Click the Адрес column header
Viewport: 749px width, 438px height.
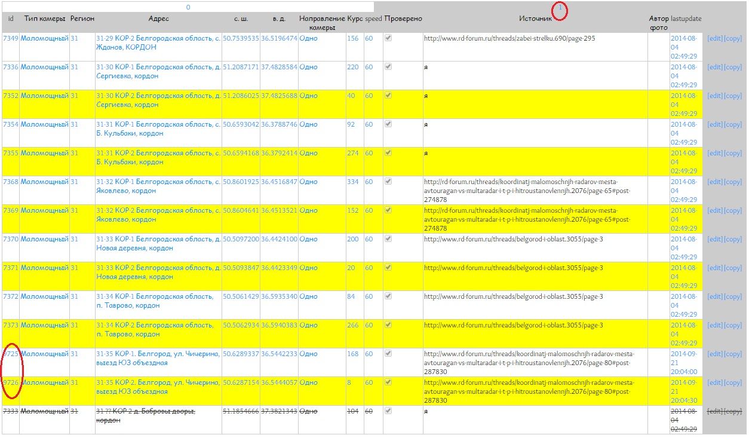(x=158, y=19)
